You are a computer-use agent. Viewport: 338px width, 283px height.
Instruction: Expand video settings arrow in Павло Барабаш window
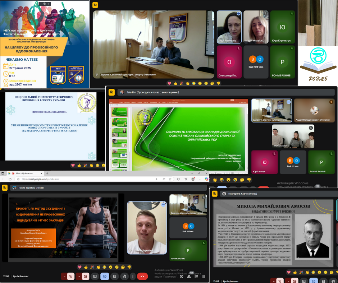(79, 276)
